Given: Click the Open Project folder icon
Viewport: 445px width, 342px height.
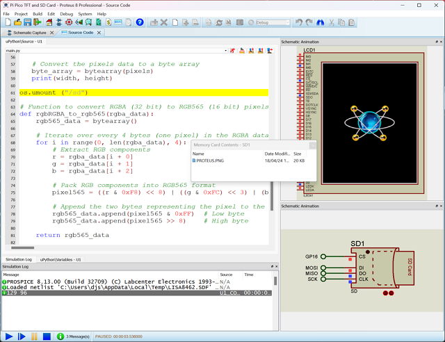Looking at the screenshot, I should pyautogui.click(x=17, y=22).
